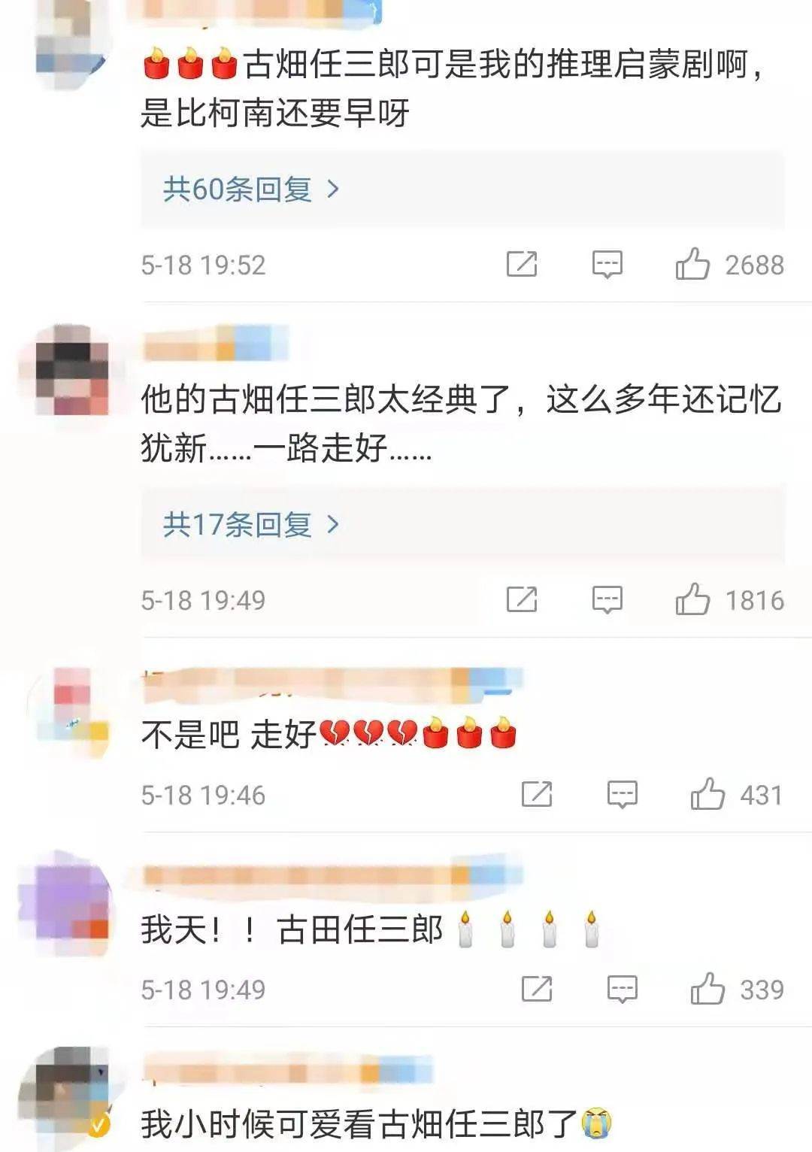Repost the comment with 431 likes
Screen dimensions: 812x1152
[537, 794]
